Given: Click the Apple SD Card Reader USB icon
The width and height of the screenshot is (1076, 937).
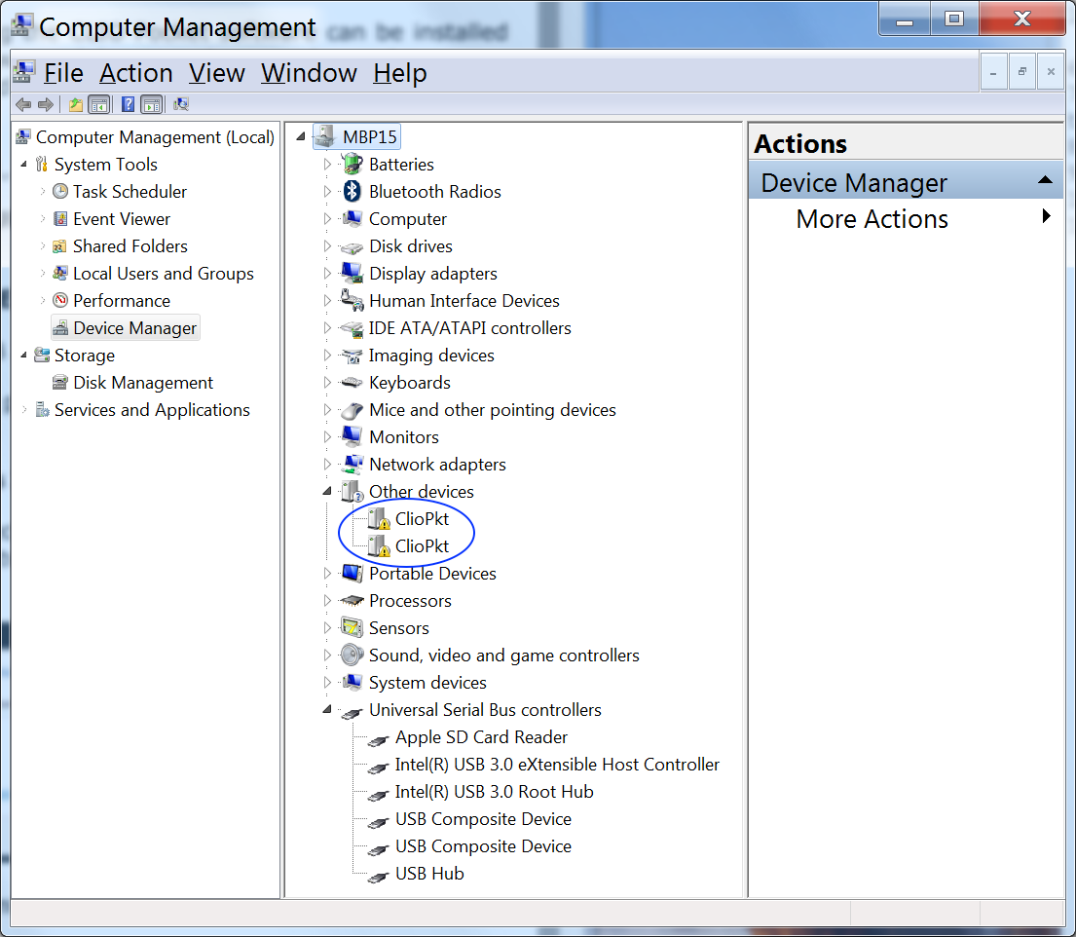Looking at the screenshot, I should [378, 739].
